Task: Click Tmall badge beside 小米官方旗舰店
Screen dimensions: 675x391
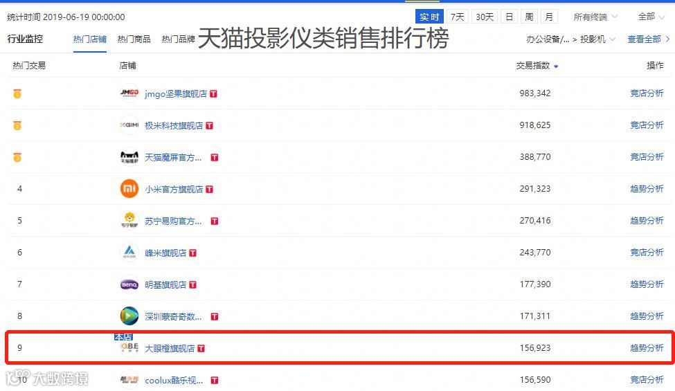Action: pos(210,189)
